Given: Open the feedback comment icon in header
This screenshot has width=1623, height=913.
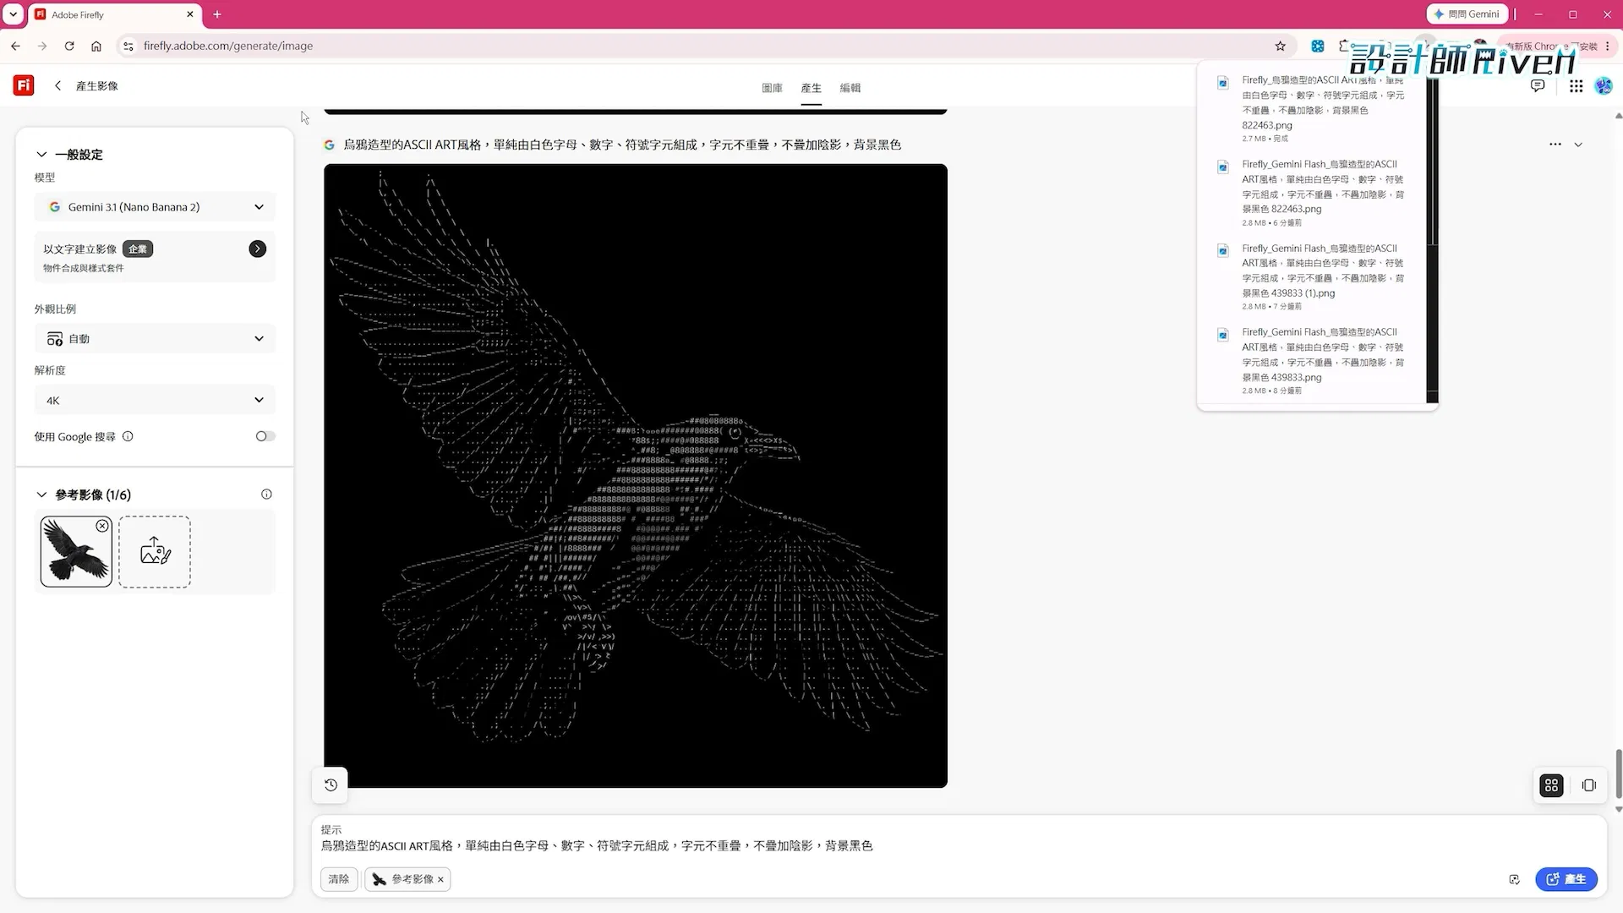Looking at the screenshot, I should click(x=1538, y=86).
